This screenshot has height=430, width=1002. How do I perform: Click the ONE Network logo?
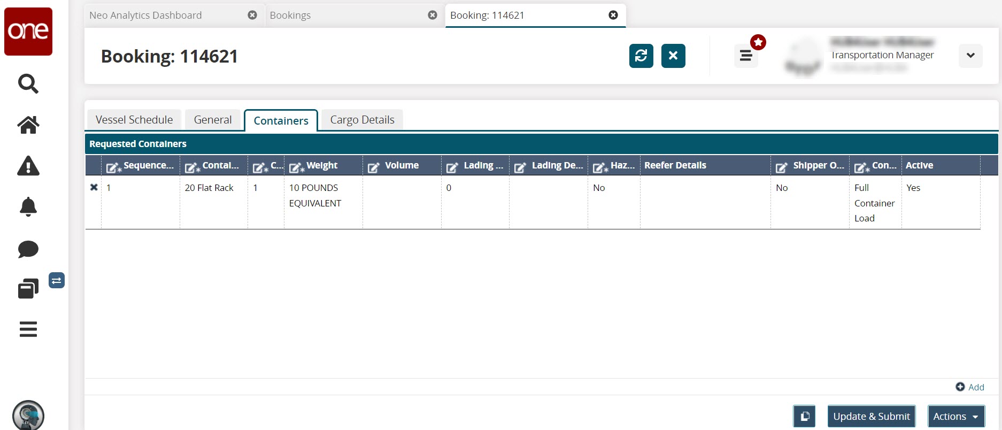click(28, 32)
